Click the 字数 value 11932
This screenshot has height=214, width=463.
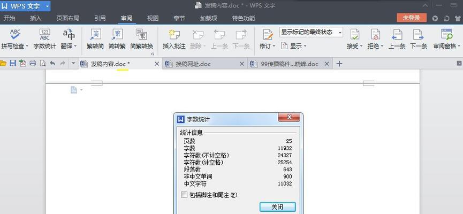point(285,149)
